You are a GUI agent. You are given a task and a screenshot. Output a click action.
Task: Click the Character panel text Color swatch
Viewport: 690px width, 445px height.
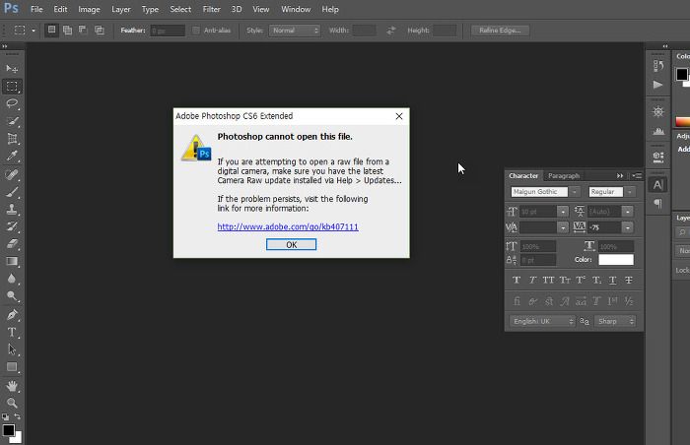[x=616, y=260]
